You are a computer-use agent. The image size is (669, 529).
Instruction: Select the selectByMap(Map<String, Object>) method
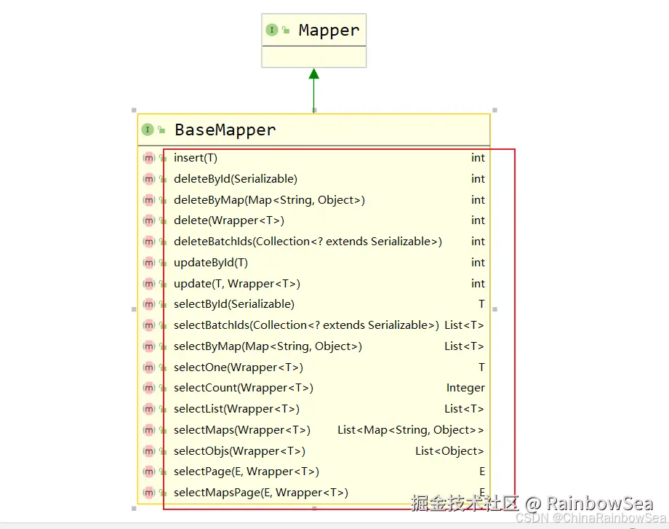click(268, 346)
